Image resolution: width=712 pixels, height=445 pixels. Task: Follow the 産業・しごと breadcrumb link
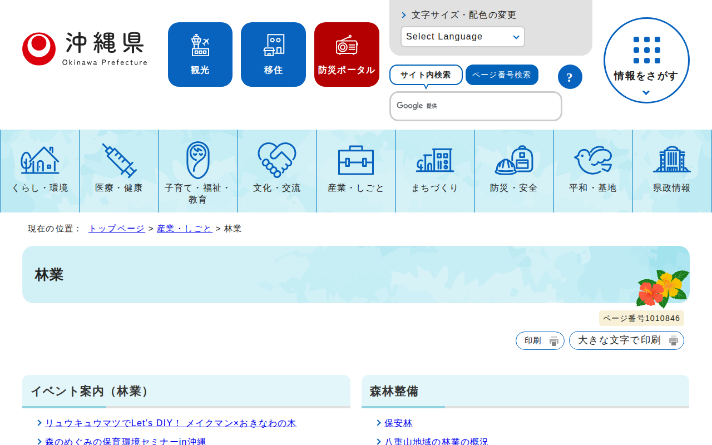tap(184, 229)
